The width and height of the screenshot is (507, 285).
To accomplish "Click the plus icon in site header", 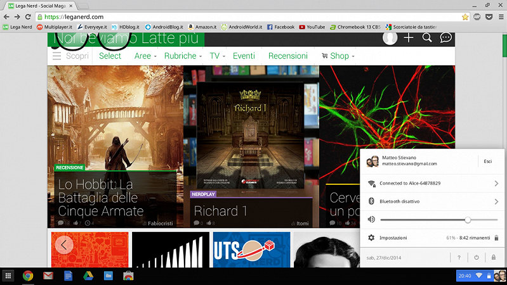I will click(x=409, y=38).
